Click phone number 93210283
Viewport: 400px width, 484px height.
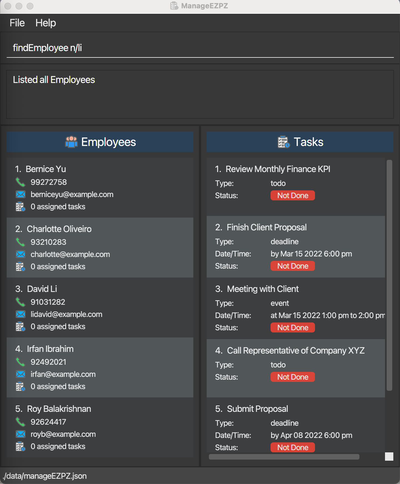point(48,242)
